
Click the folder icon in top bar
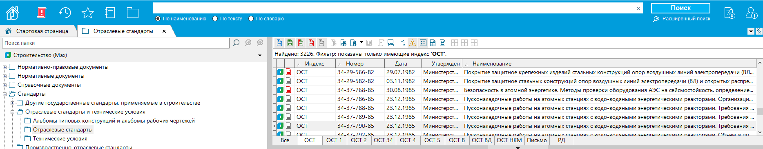[x=133, y=13]
